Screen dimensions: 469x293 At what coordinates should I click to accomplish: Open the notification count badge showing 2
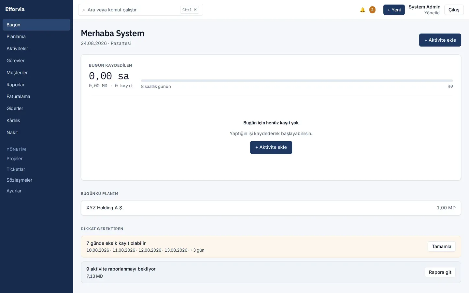[372, 10]
